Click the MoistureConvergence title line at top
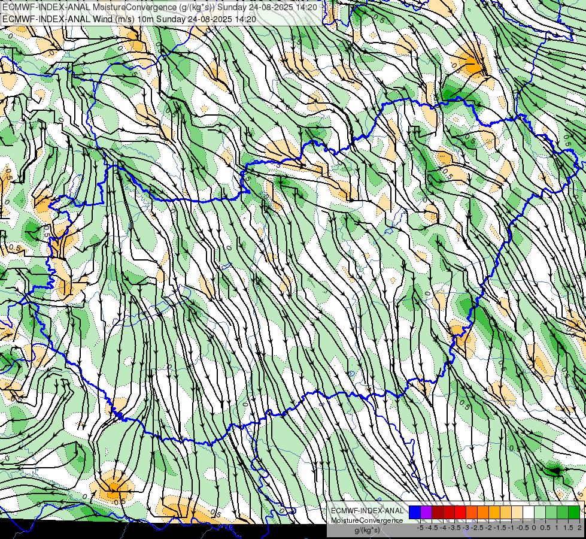Viewport: 586px width, 539px height. 160,7
